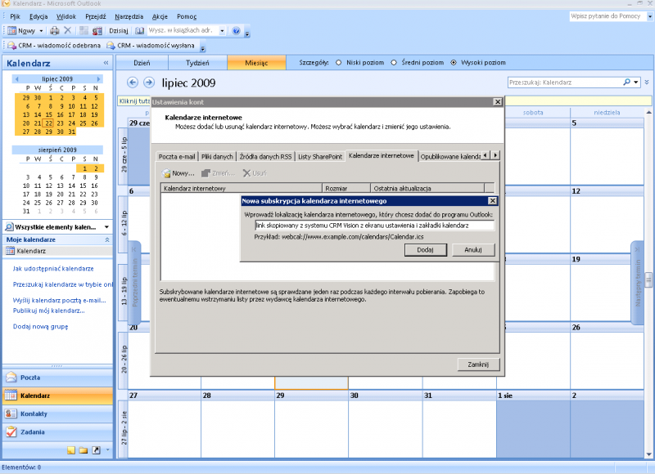655x474 pixels.
Task: Click the green Forward navigation arrow
Action: pyautogui.click(x=149, y=83)
